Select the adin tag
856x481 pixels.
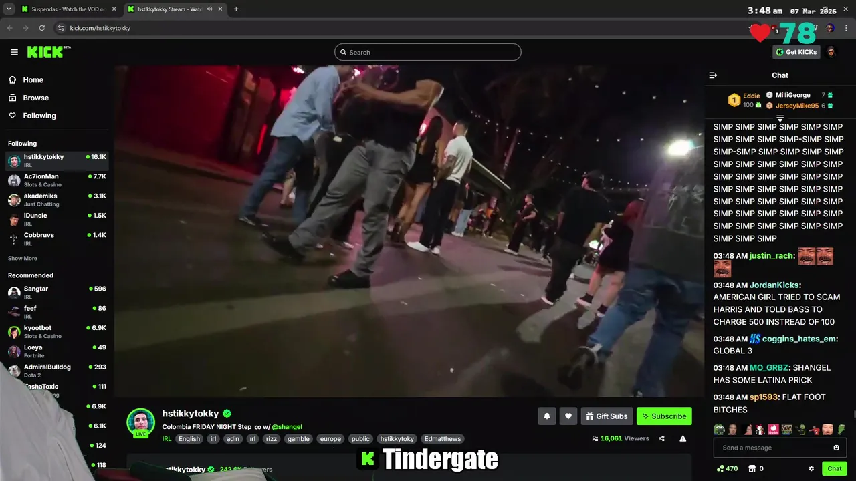tap(233, 439)
